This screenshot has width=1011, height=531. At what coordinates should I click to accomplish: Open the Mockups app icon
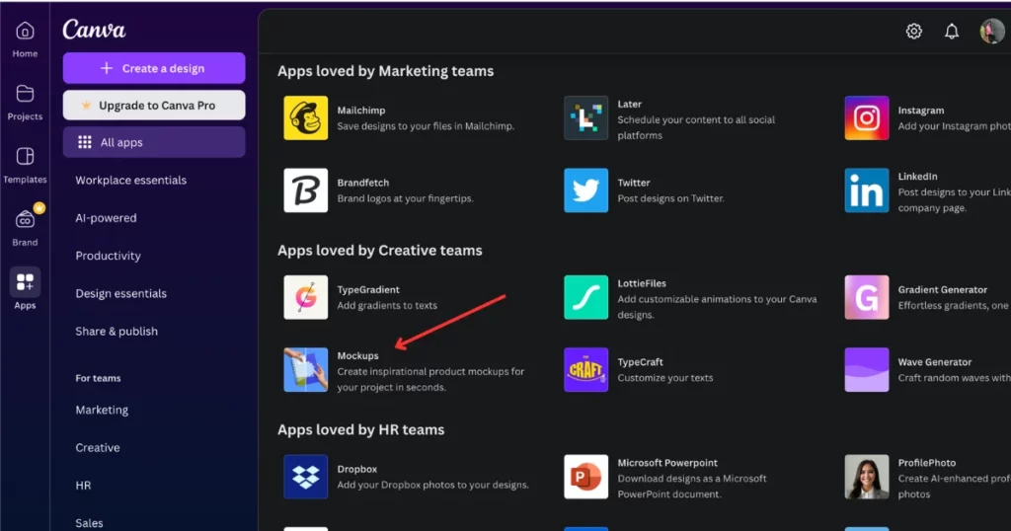click(306, 370)
